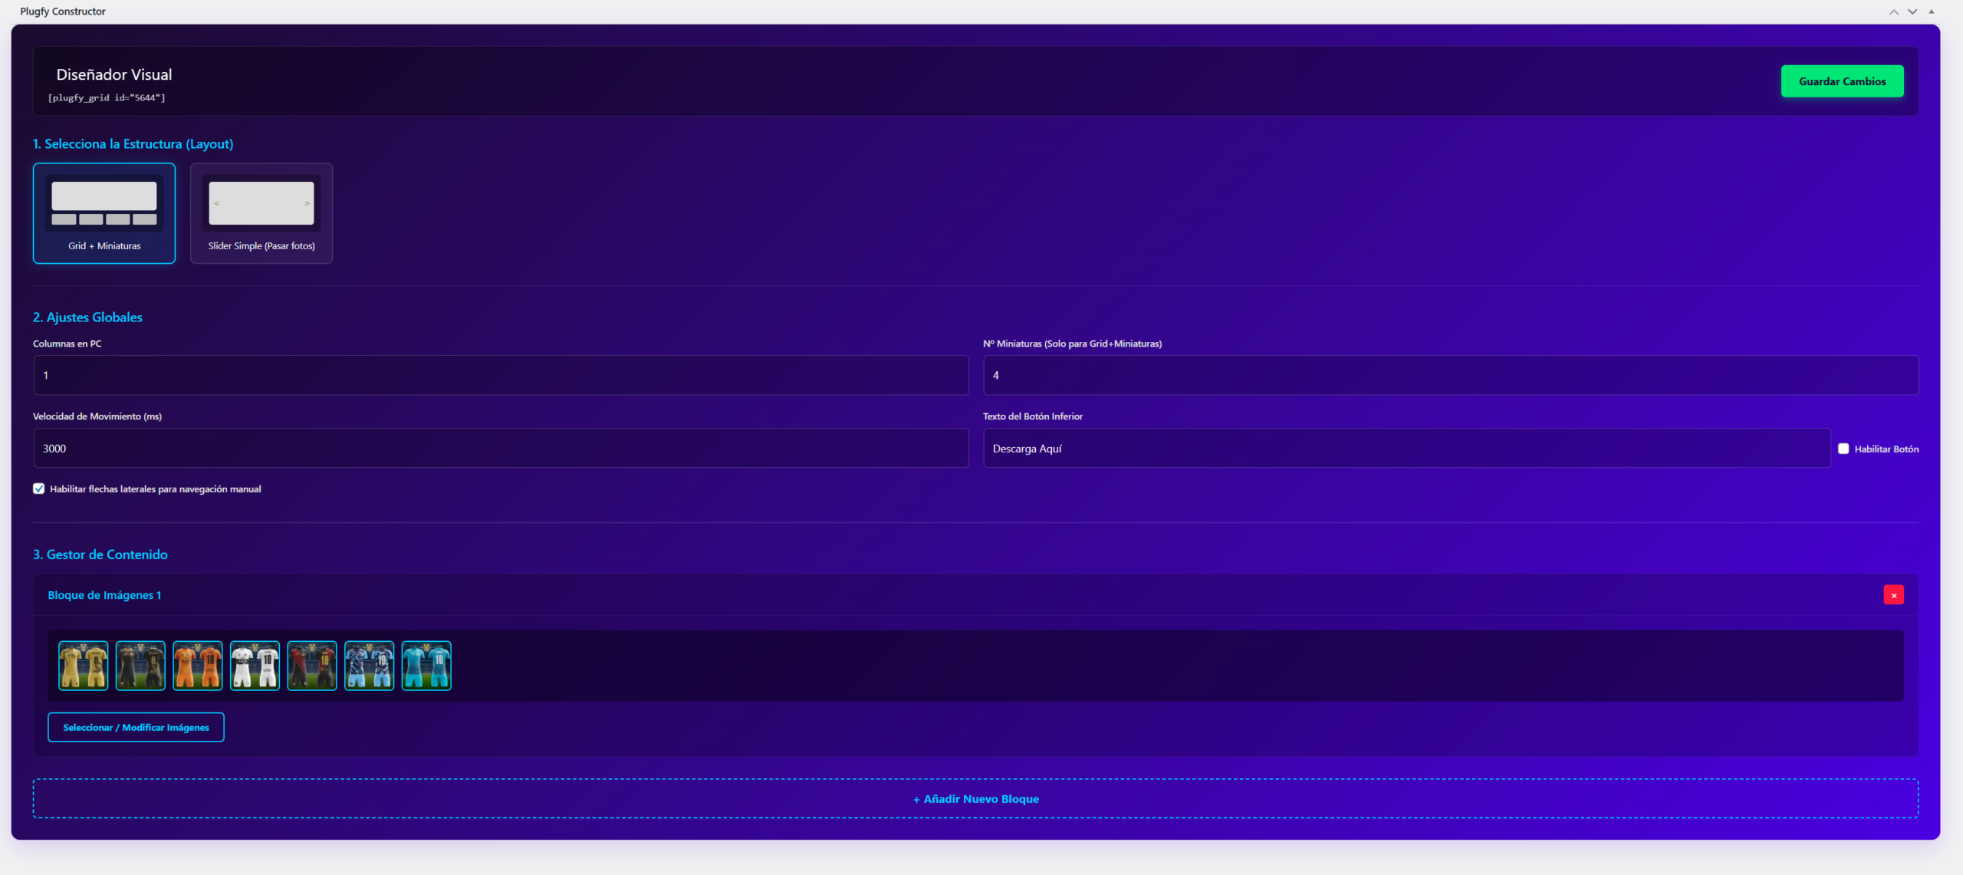Collapse the Plugfy Constructor panel toggle
1963x875 pixels.
click(x=1932, y=12)
